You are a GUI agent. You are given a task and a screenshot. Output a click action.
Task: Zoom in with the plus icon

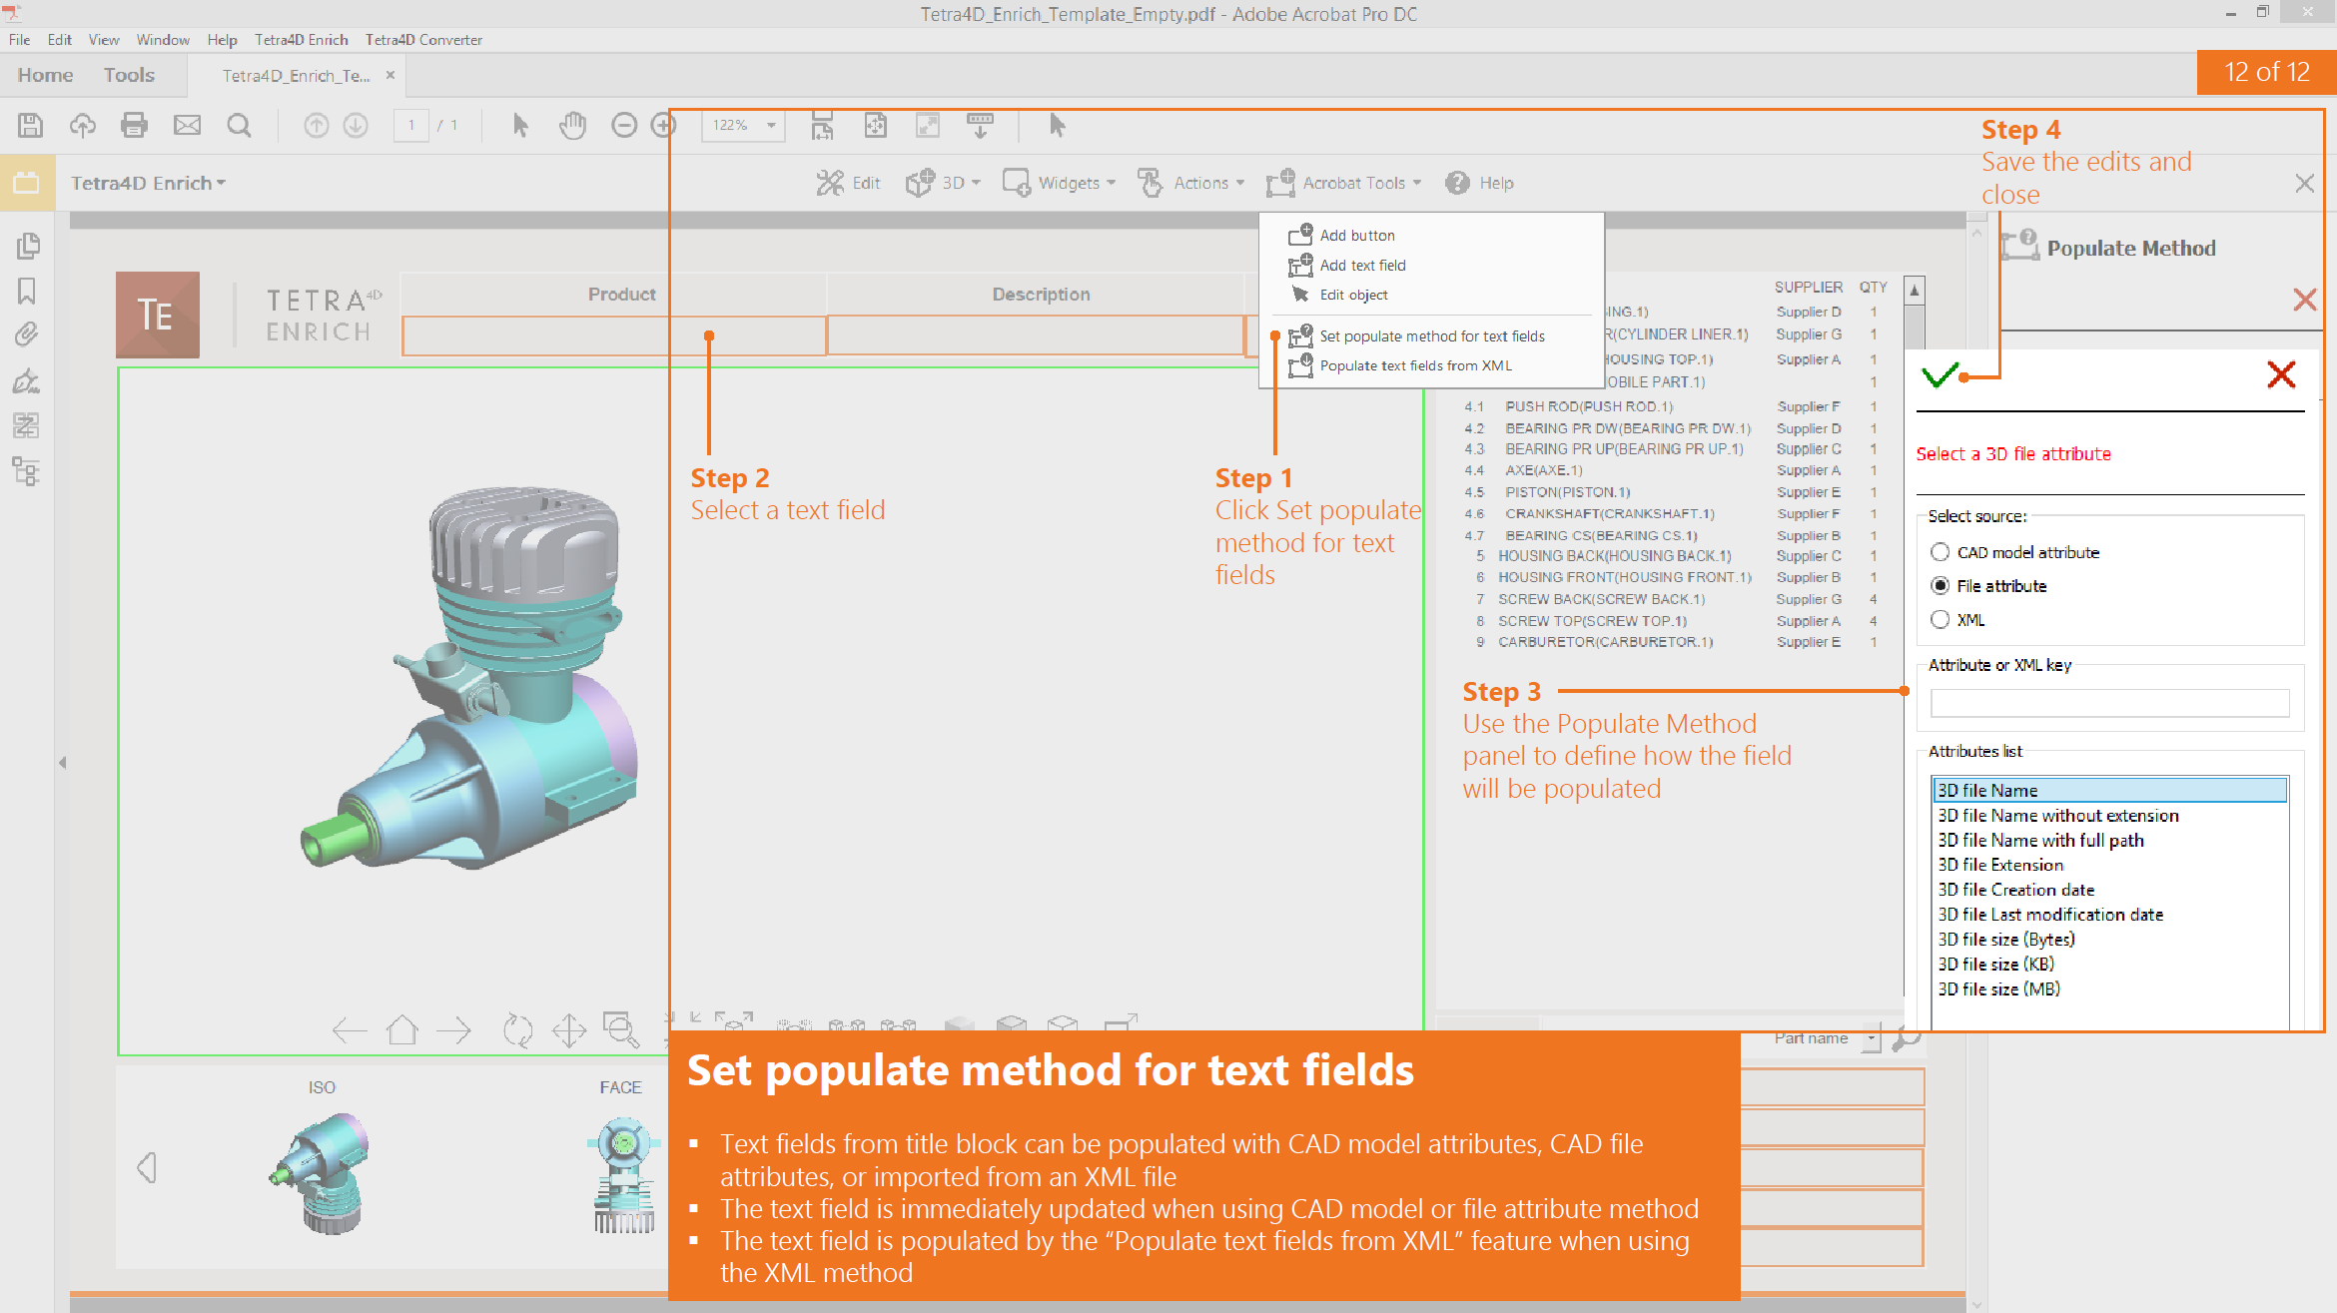[x=663, y=126]
